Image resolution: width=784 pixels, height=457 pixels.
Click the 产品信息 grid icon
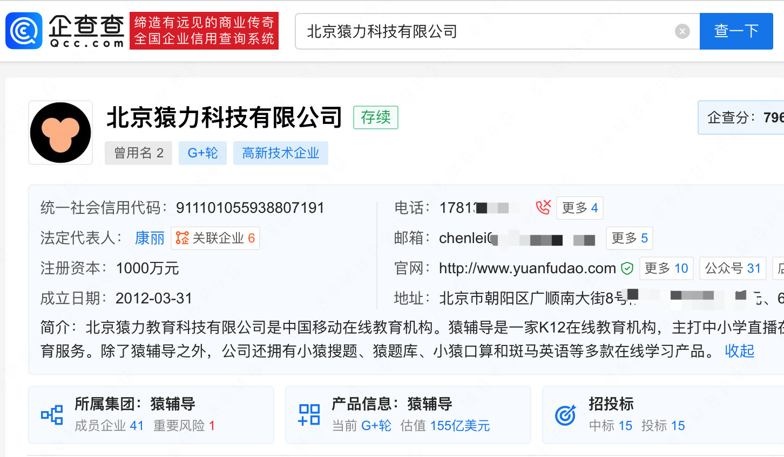(309, 415)
